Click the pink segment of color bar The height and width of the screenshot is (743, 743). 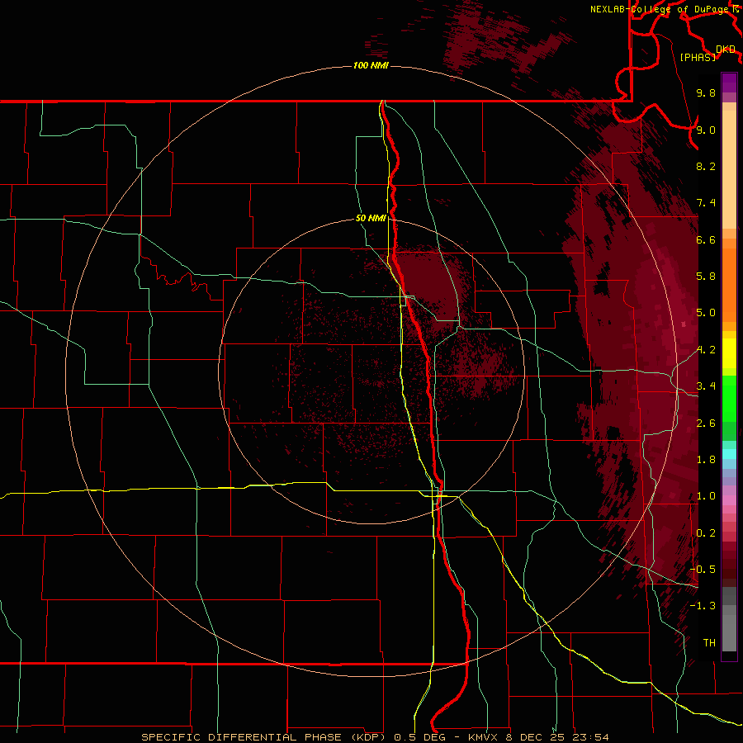pyautogui.click(x=729, y=500)
